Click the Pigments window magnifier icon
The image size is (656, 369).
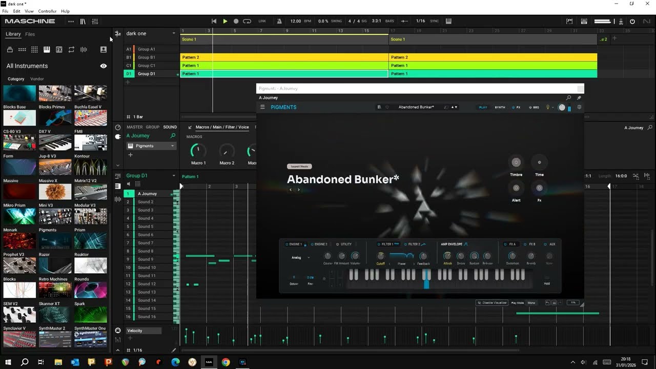568,97
